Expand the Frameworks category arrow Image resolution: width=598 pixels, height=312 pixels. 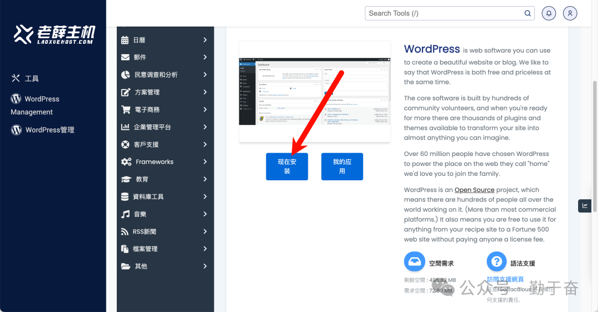tap(205, 162)
